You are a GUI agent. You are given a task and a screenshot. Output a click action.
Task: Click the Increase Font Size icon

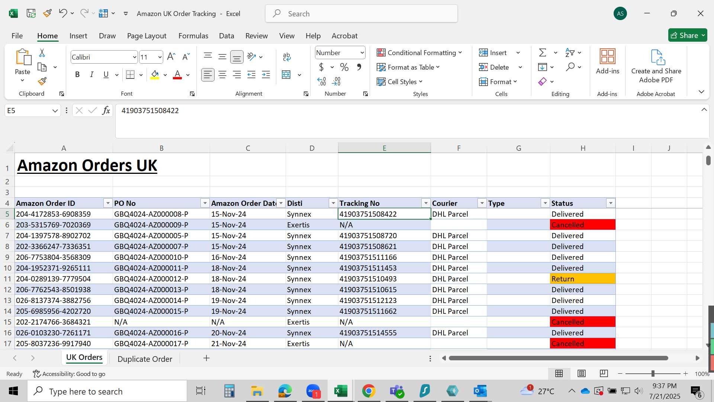pos(171,57)
